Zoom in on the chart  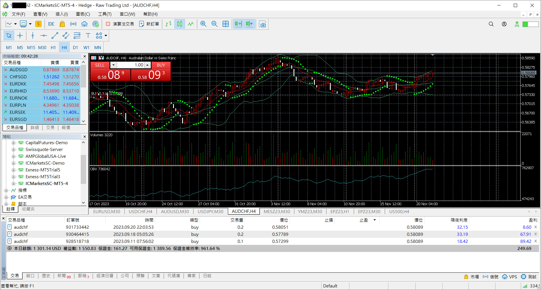[x=203, y=24]
